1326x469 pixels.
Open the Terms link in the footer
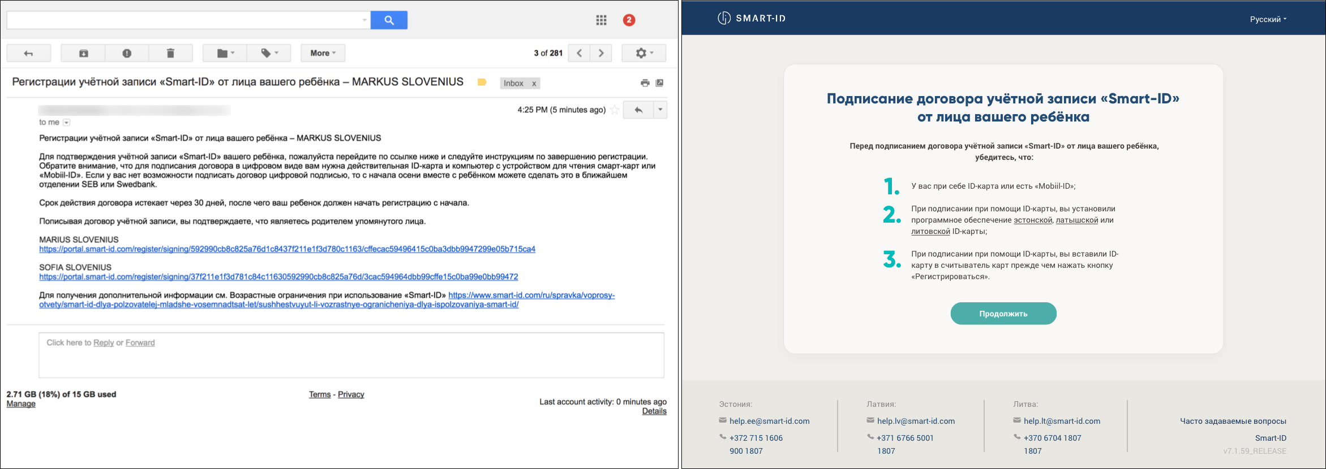pos(320,394)
